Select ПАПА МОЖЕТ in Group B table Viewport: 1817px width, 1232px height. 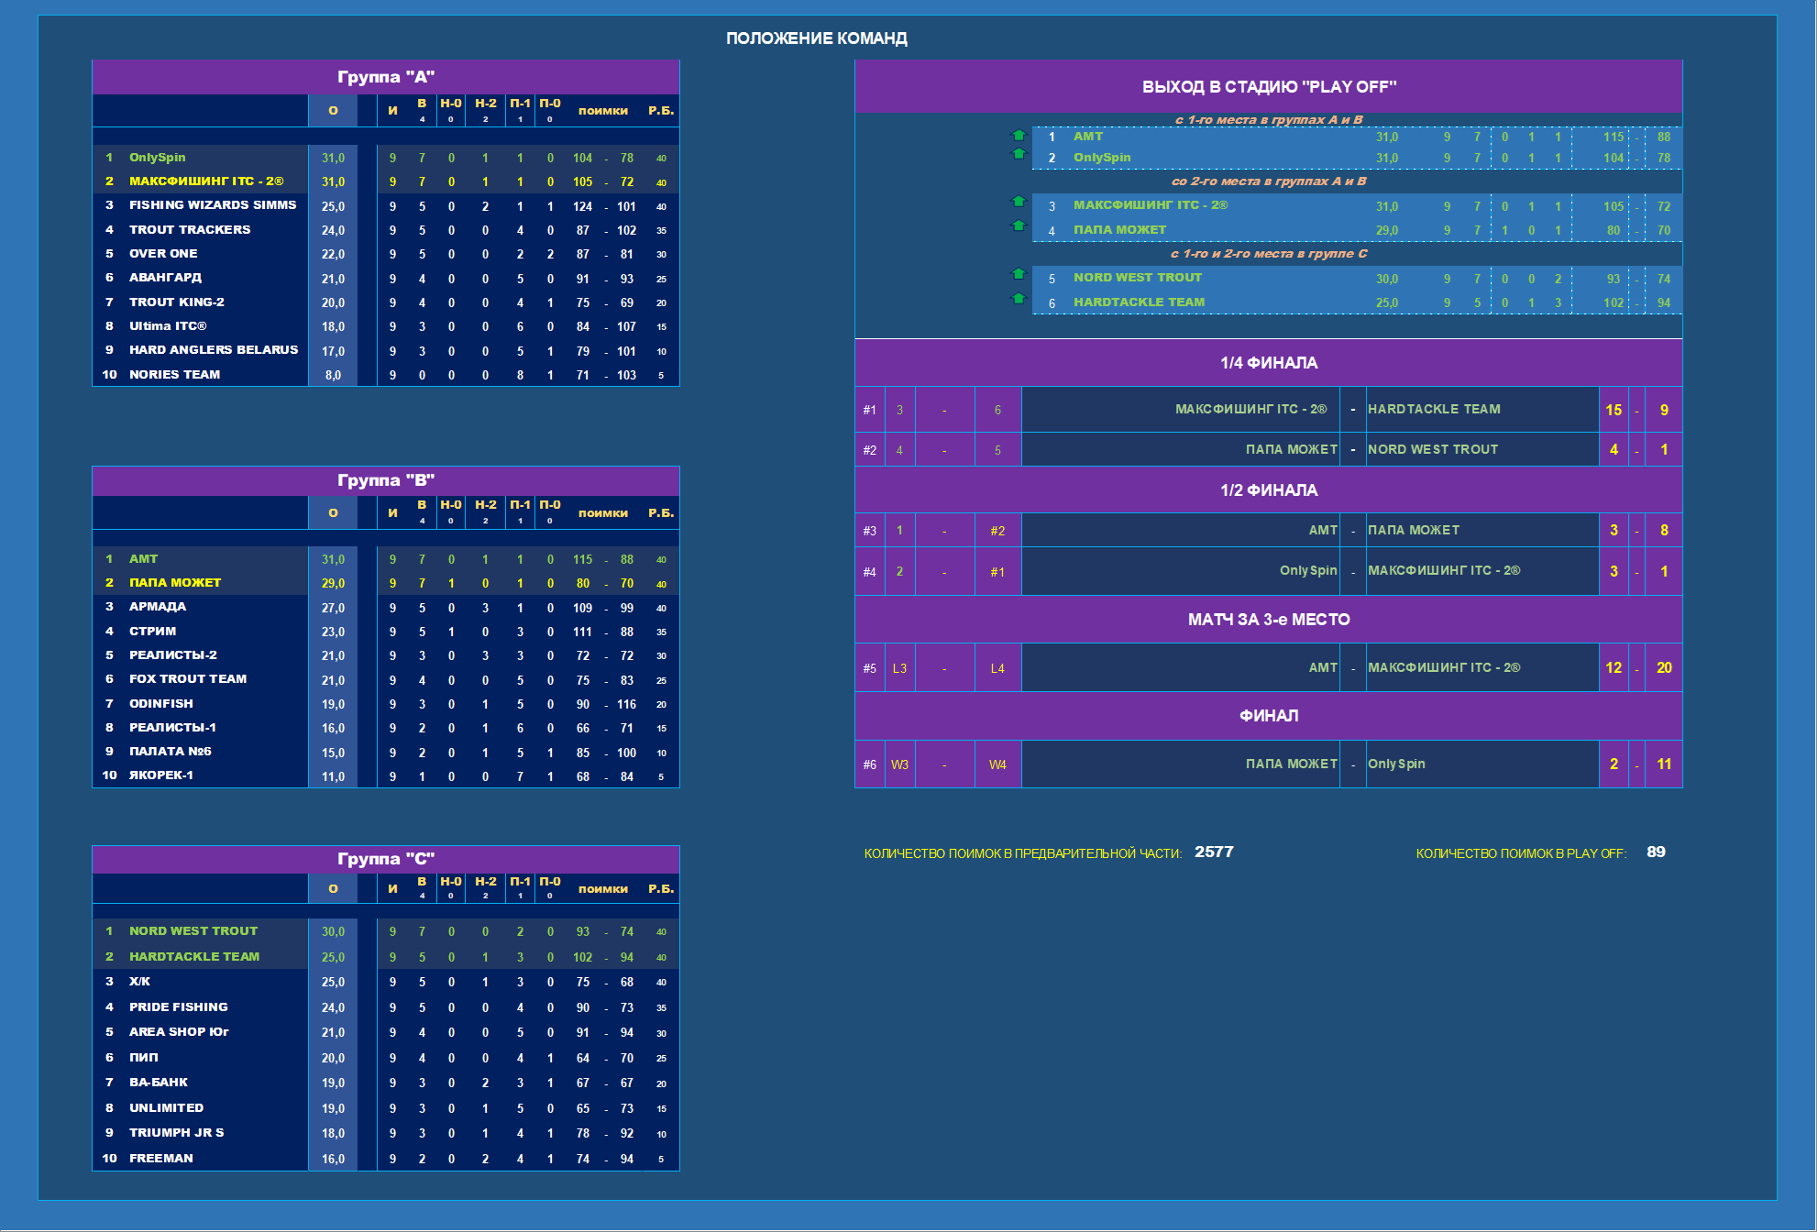(x=175, y=583)
